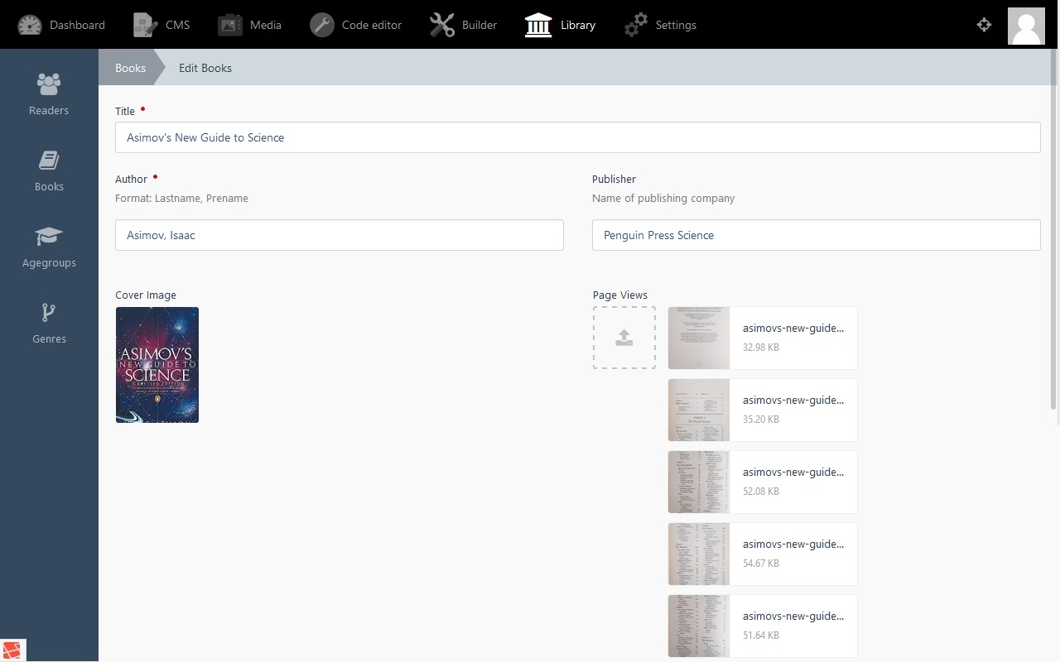Open the 32.98 KB page view file
1060x662 pixels.
pos(762,338)
